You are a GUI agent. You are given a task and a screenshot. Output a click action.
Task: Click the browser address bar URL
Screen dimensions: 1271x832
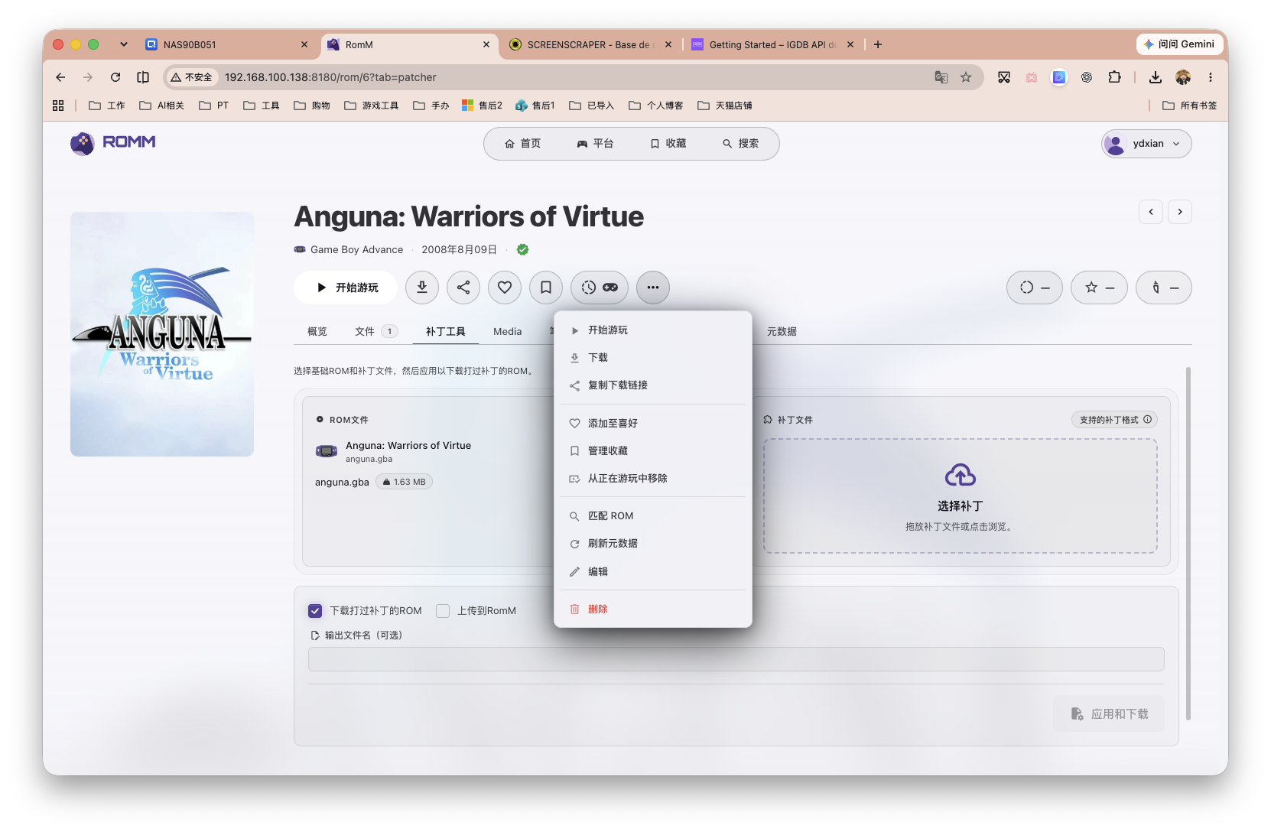pyautogui.click(x=330, y=77)
